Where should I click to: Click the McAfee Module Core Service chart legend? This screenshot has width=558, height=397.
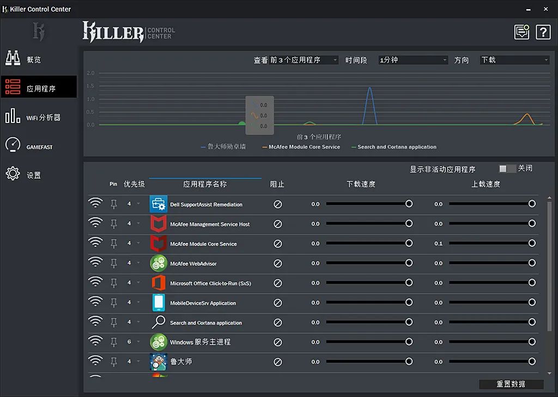[x=301, y=147]
